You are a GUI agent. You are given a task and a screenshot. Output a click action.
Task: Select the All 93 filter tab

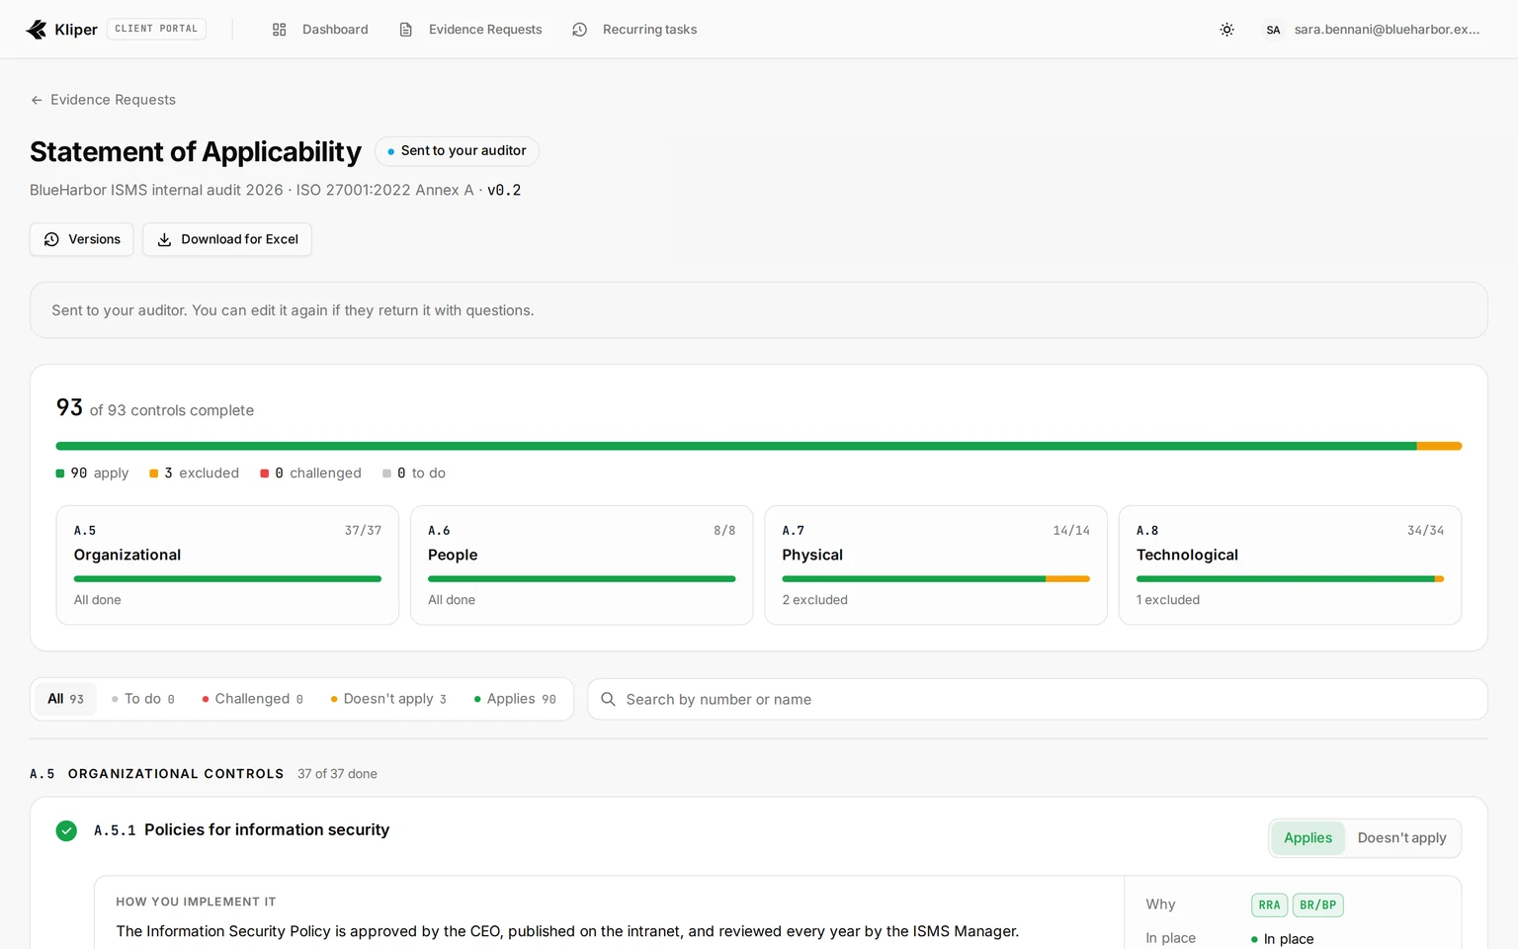(66, 699)
